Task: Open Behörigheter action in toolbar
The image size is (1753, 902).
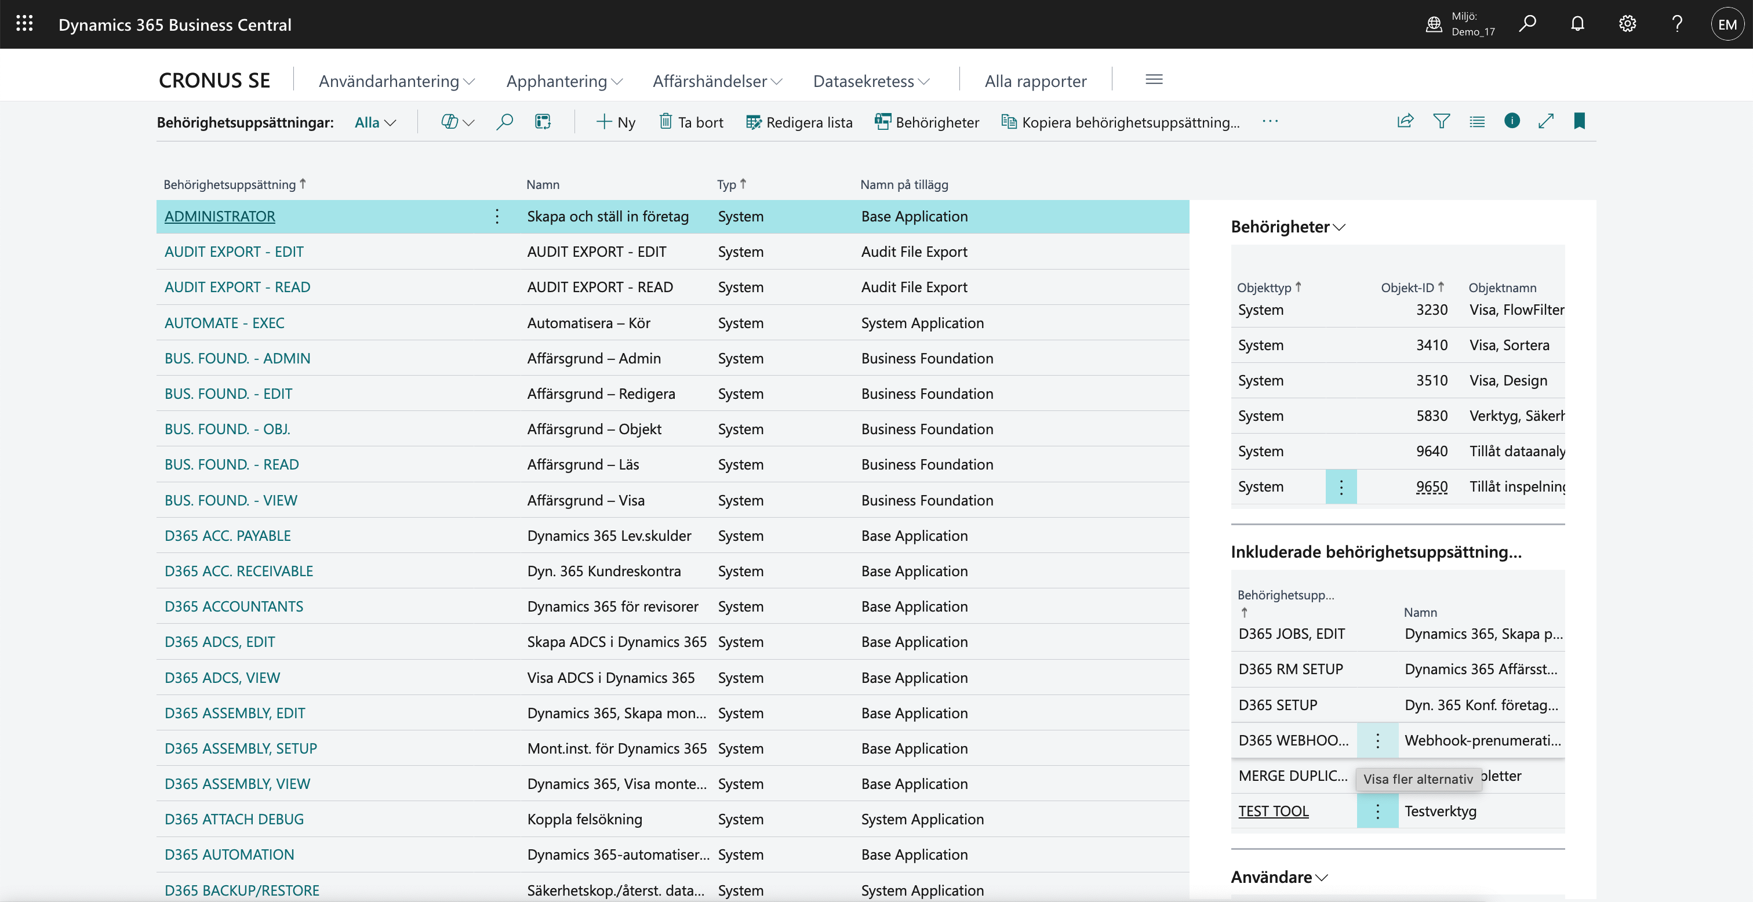Action: [927, 122]
